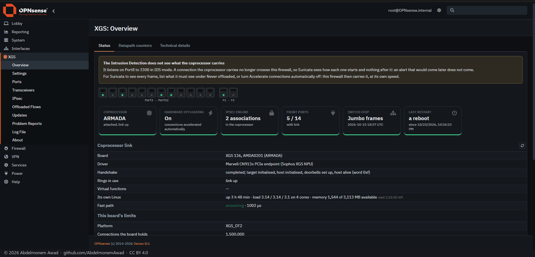Switch to the Datapath counters tab
The width and height of the screenshot is (535, 257).
pyautogui.click(x=135, y=45)
